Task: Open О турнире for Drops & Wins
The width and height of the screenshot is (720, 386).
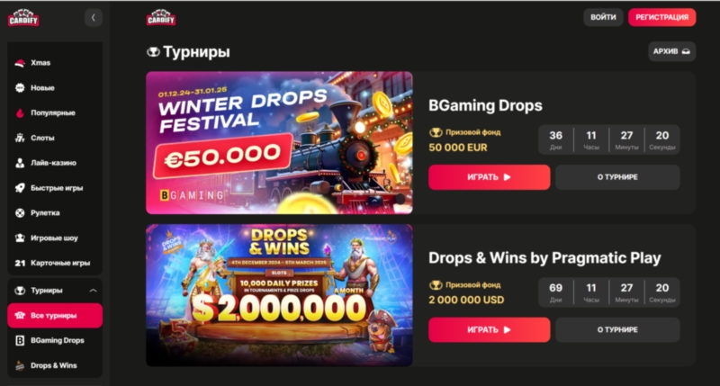Action: pyautogui.click(x=617, y=329)
